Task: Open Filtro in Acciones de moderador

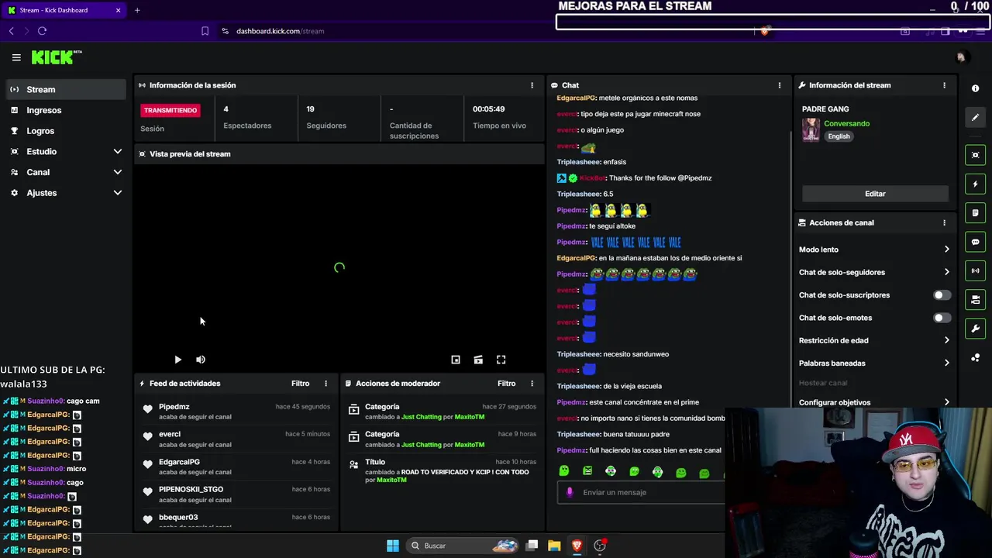Action: point(506,384)
